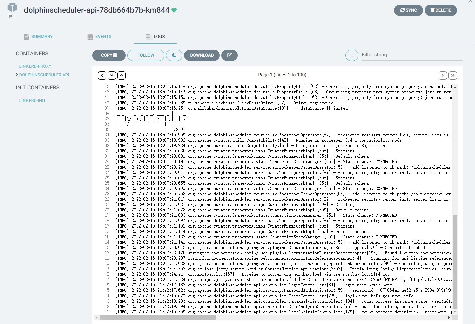This screenshot has height=324, width=475.
Task: Toggle the FOLLOW logs button
Action: coord(146,55)
